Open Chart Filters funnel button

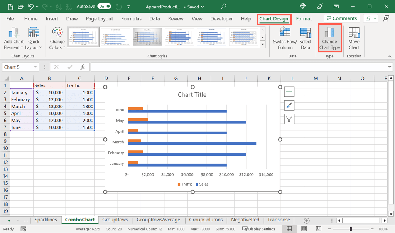[x=289, y=119]
